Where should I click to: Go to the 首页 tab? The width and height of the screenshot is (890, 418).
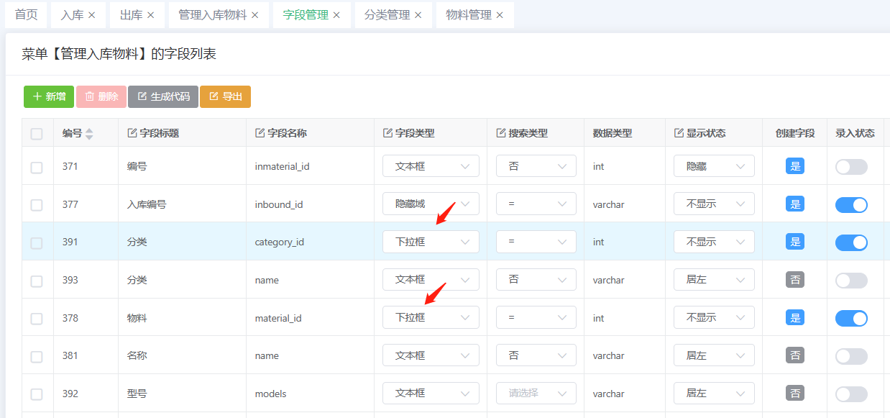tap(27, 15)
